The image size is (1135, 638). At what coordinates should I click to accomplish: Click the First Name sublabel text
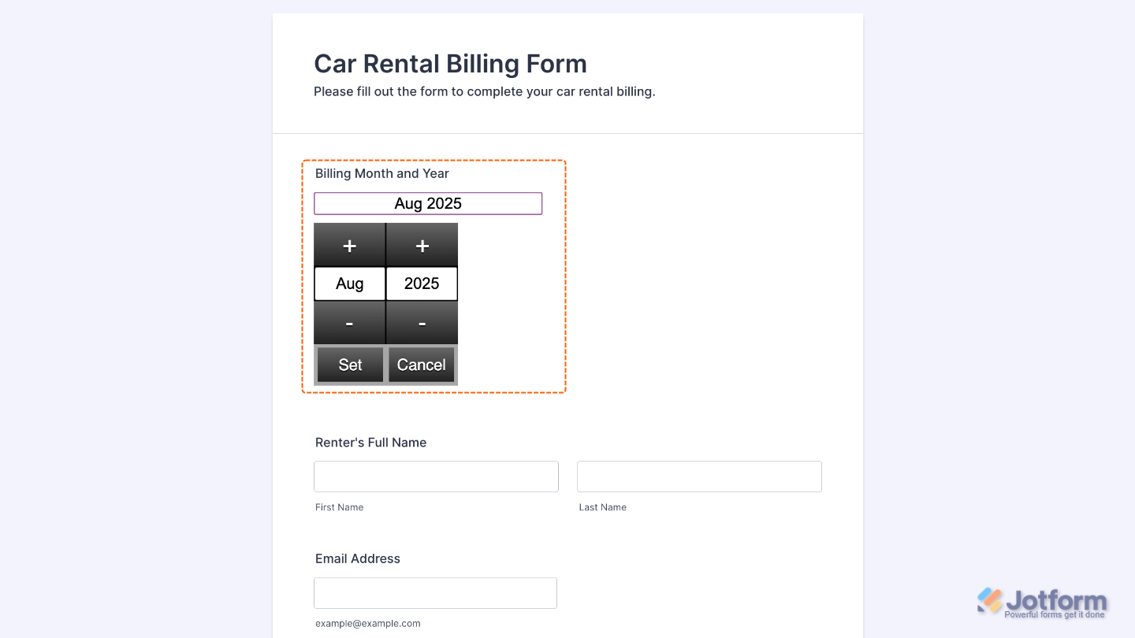339,507
